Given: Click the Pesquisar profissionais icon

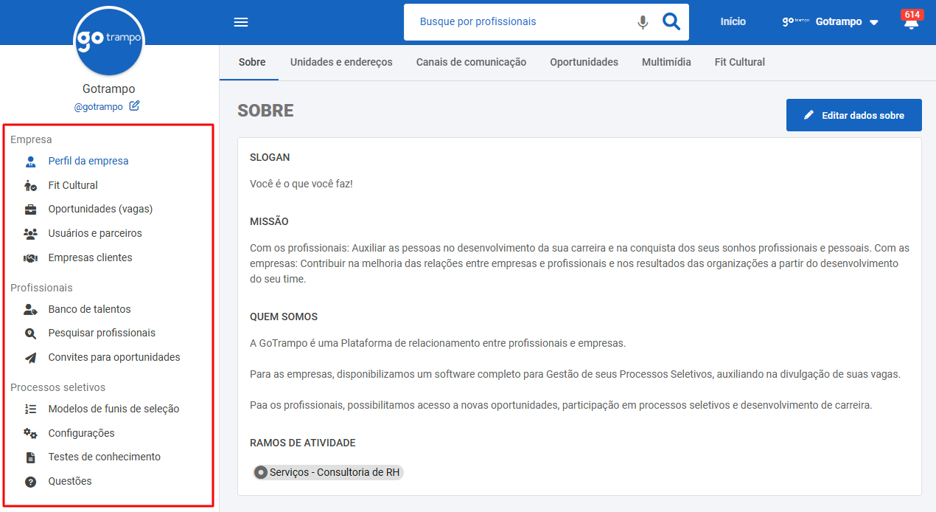Looking at the screenshot, I should (x=30, y=333).
